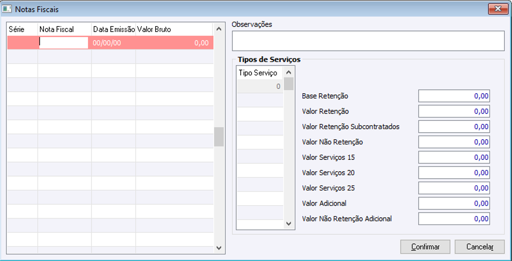Focus the Valor Retenção Subcontratados field
The width and height of the screenshot is (512, 261).
(454, 127)
